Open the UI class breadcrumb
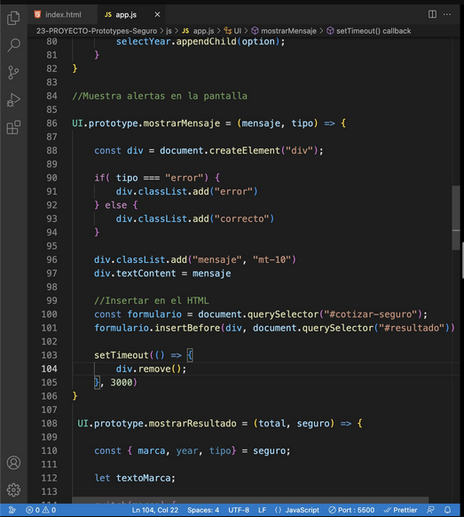Screen dimensions: 464x517 click(x=232, y=31)
